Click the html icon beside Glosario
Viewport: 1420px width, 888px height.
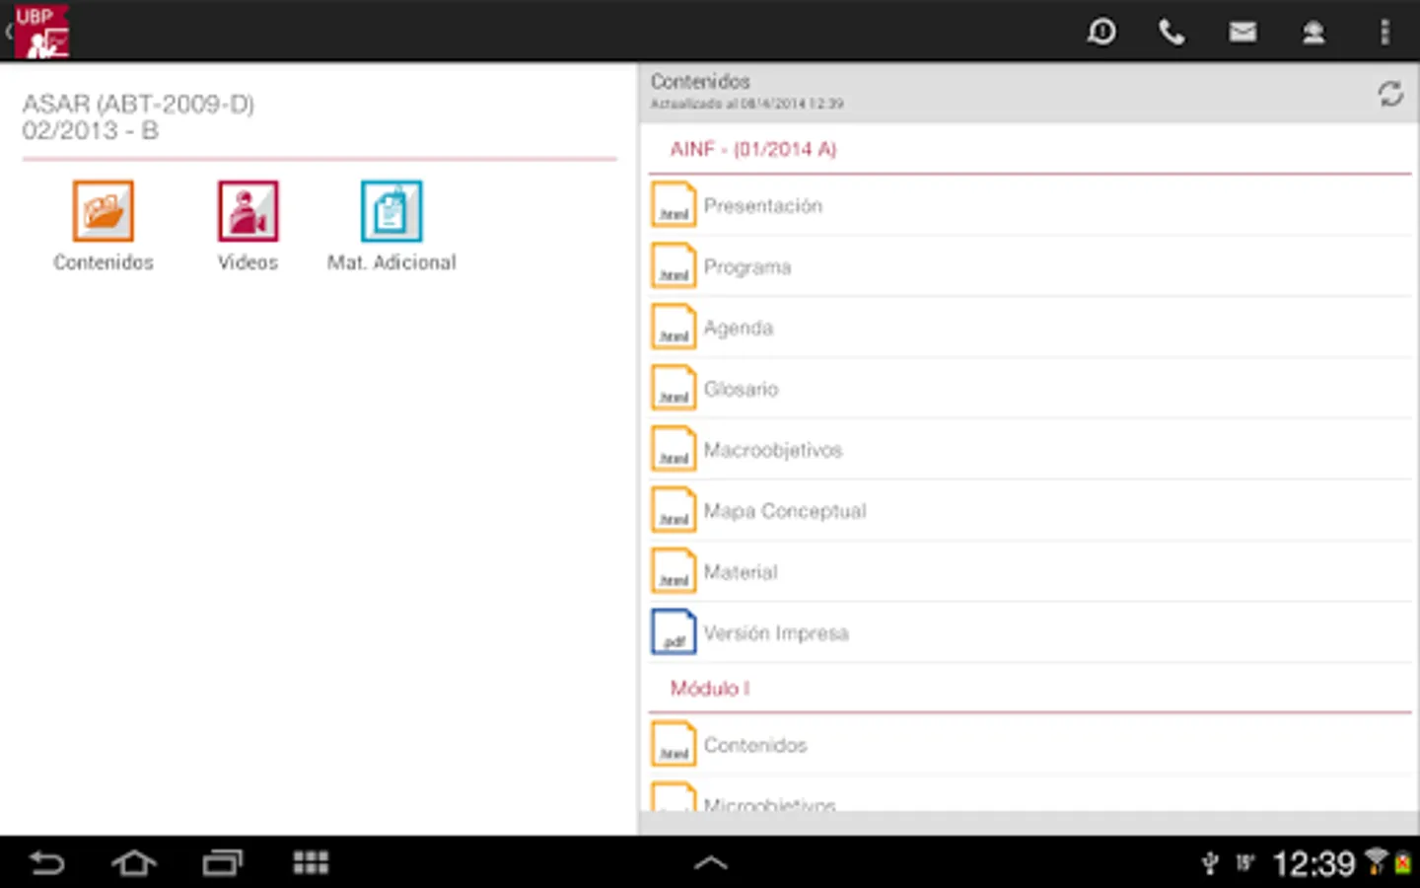[674, 389]
